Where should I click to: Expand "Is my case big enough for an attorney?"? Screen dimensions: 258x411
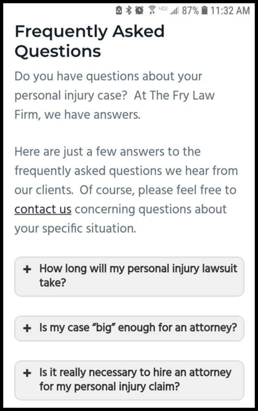click(130, 328)
